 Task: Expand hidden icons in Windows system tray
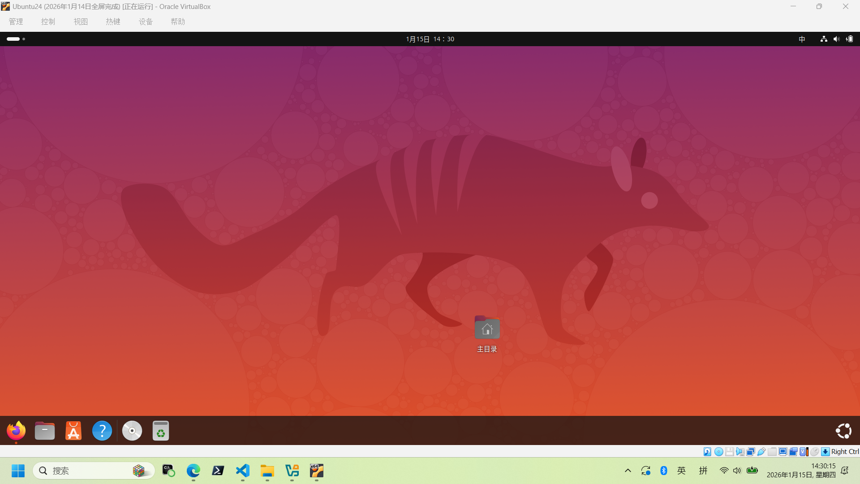point(628,471)
